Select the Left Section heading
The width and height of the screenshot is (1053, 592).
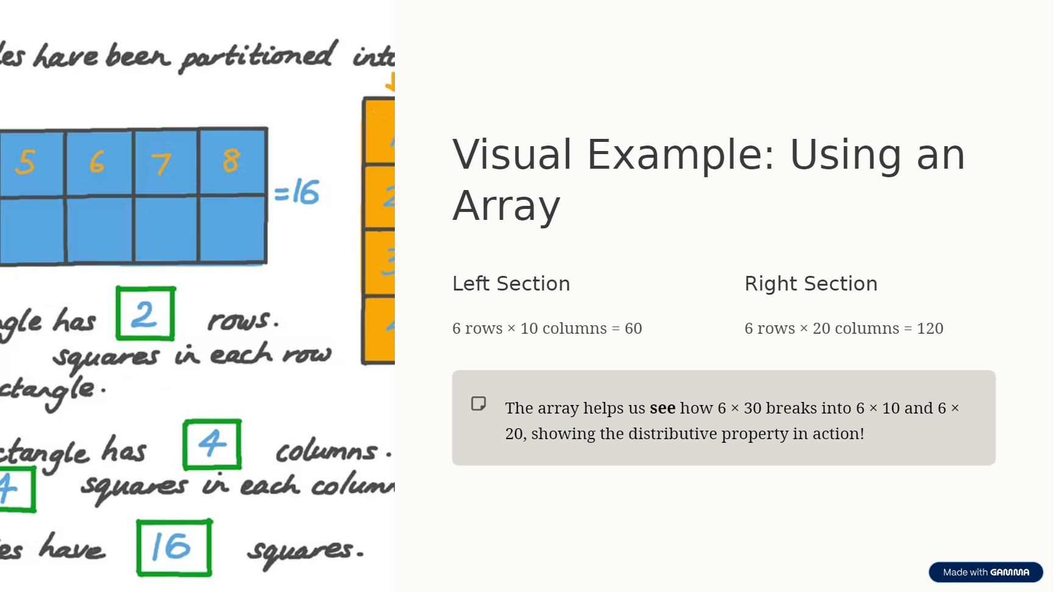(x=511, y=284)
